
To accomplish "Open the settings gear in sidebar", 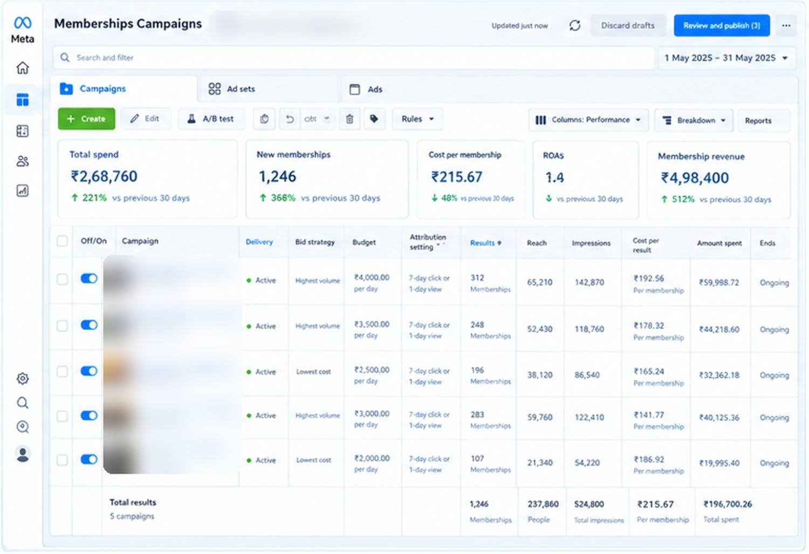I will 23,379.
